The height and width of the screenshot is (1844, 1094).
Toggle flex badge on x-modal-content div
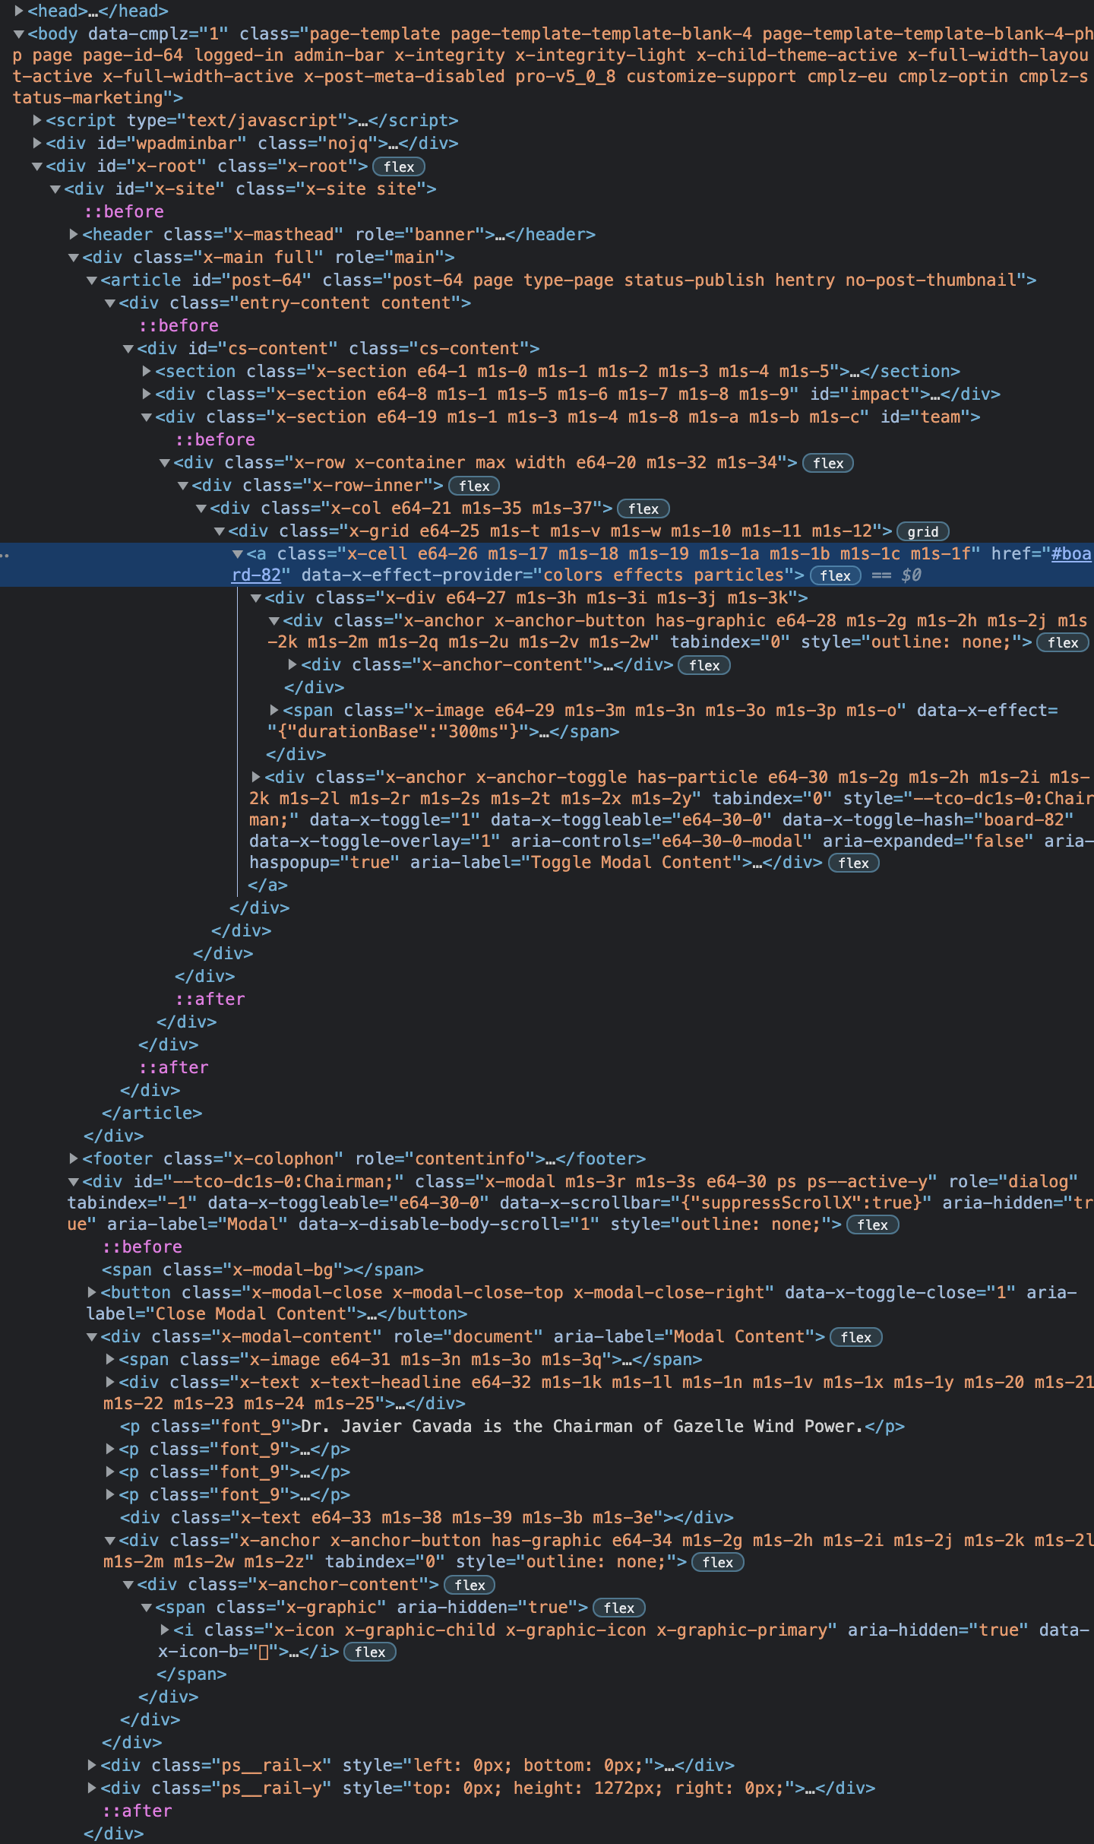click(855, 1337)
